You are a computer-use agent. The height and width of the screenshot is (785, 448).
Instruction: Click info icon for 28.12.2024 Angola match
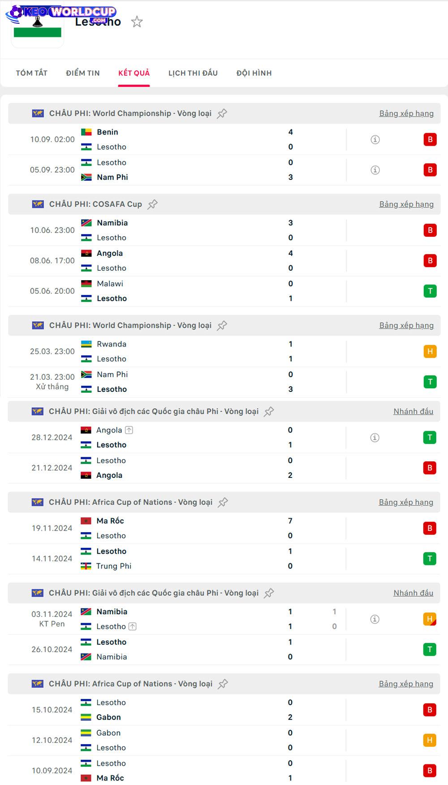(x=375, y=438)
